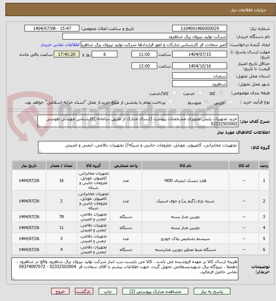Click دوربین مدار بسته in row 3
276x301 pixels.
[185, 217]
